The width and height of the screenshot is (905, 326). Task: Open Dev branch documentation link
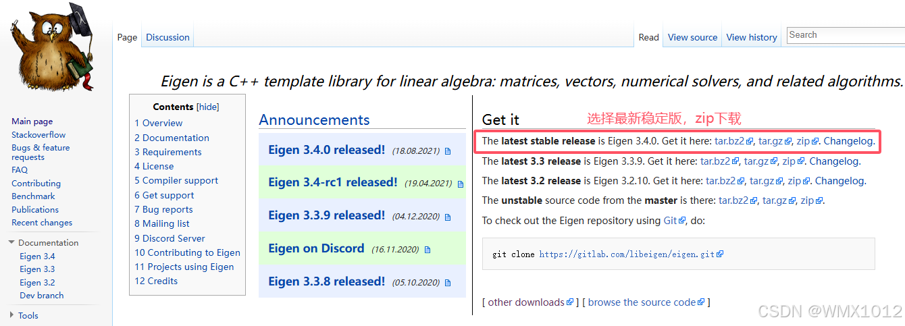click(x=41, y=295)
